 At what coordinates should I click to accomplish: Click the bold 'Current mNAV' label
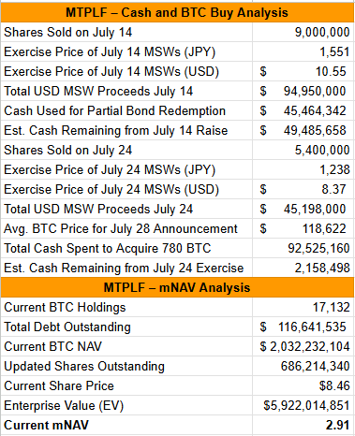coord(46,426)
